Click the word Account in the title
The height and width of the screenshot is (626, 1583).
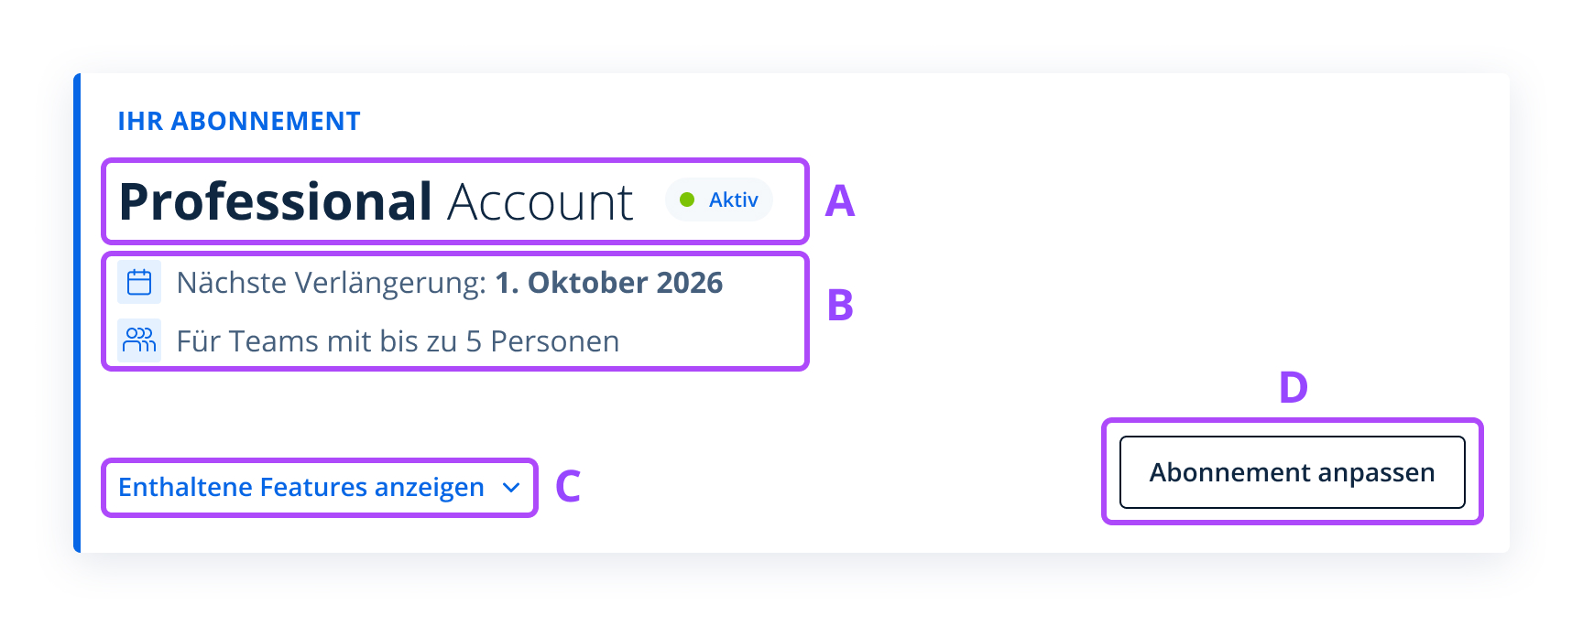540,202
